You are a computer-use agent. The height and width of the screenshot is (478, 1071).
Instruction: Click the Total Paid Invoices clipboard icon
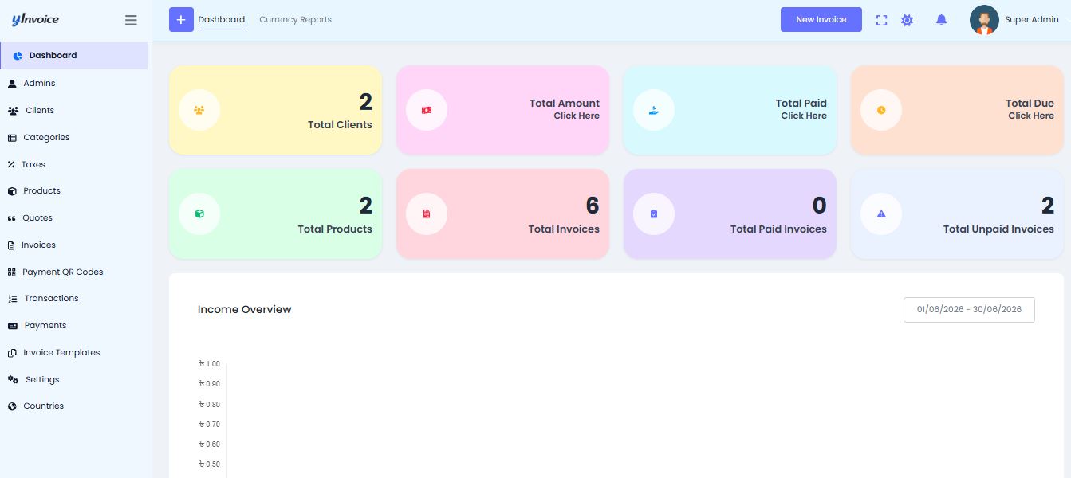tap(654, 214)
